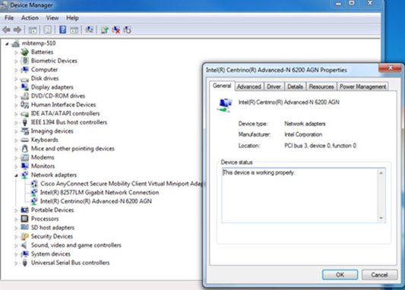Switch to the Details tab

pyautogui.click(x=295, y=87)
